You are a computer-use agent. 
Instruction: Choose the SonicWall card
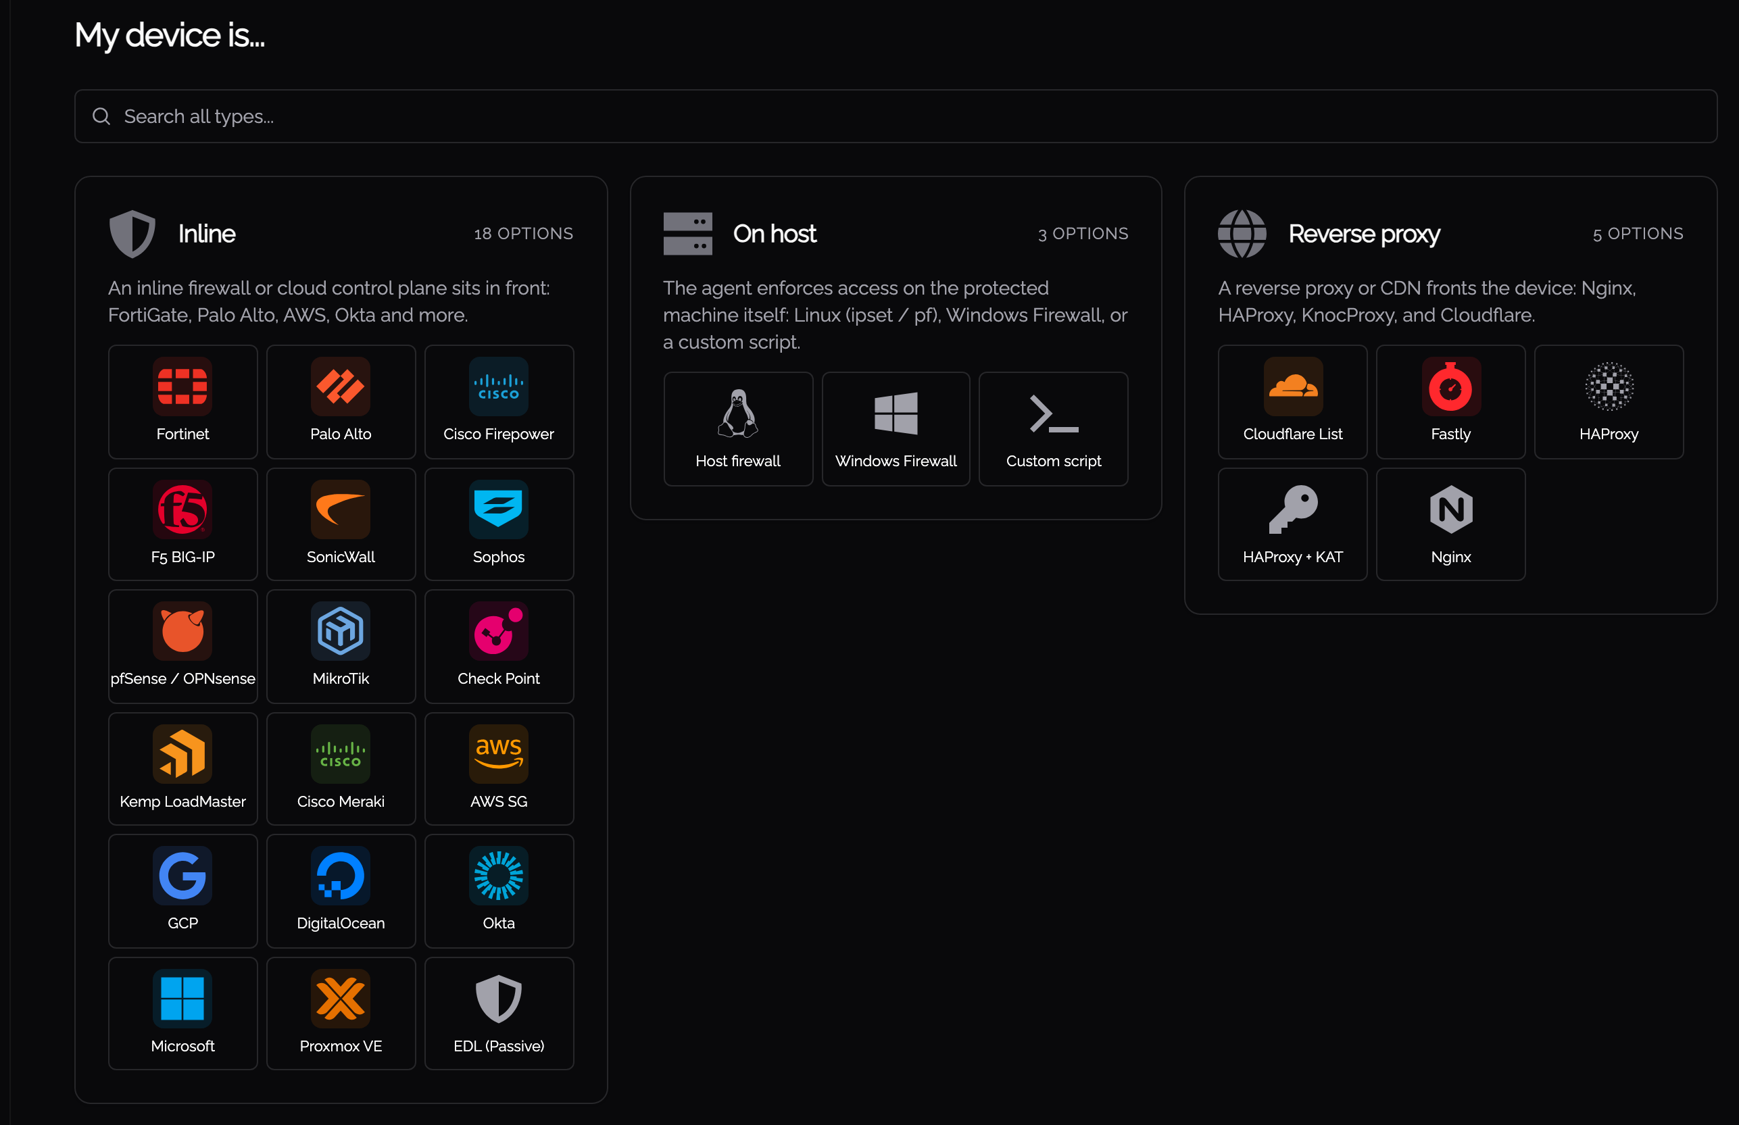(x=341, y=524)
